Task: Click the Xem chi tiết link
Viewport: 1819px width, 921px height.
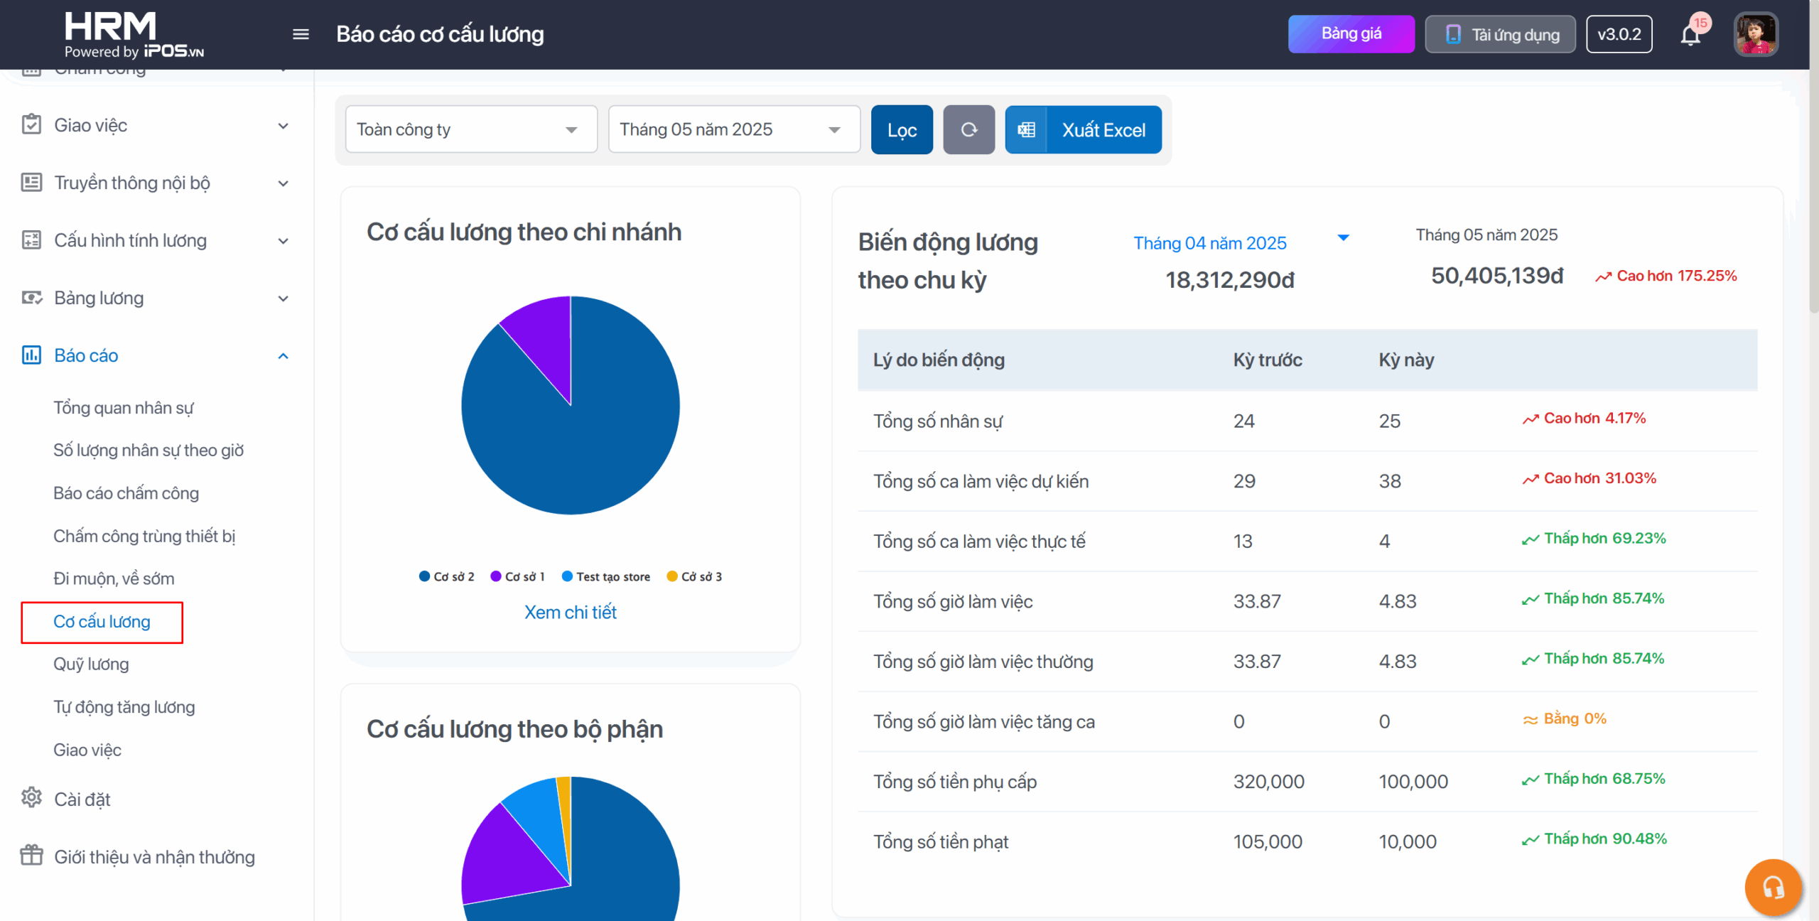Action: 570,612
